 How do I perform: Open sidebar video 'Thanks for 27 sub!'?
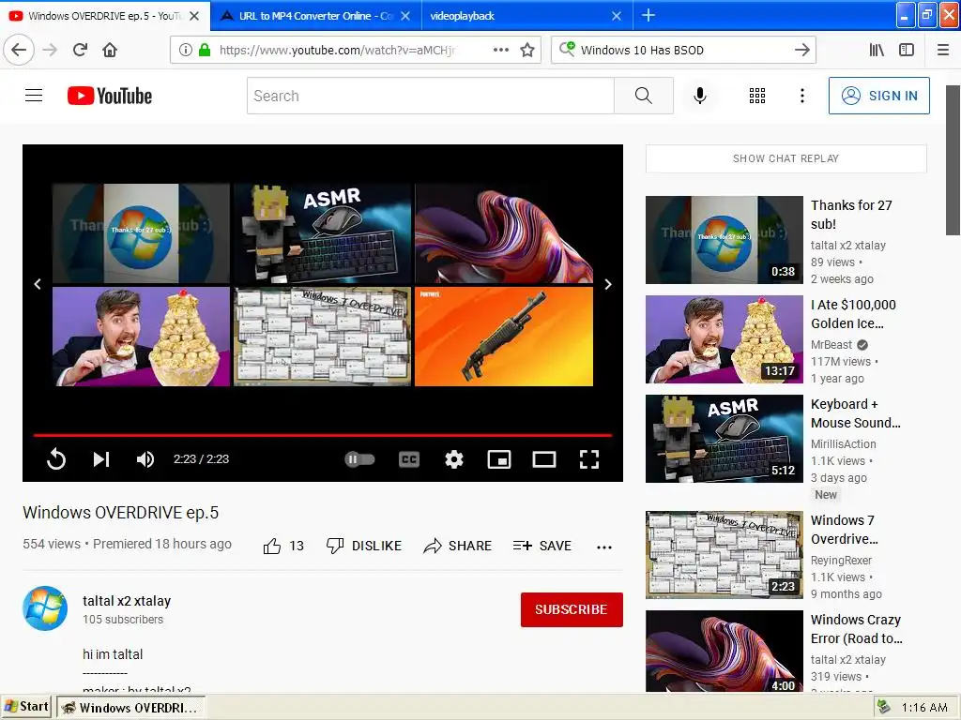851,215
